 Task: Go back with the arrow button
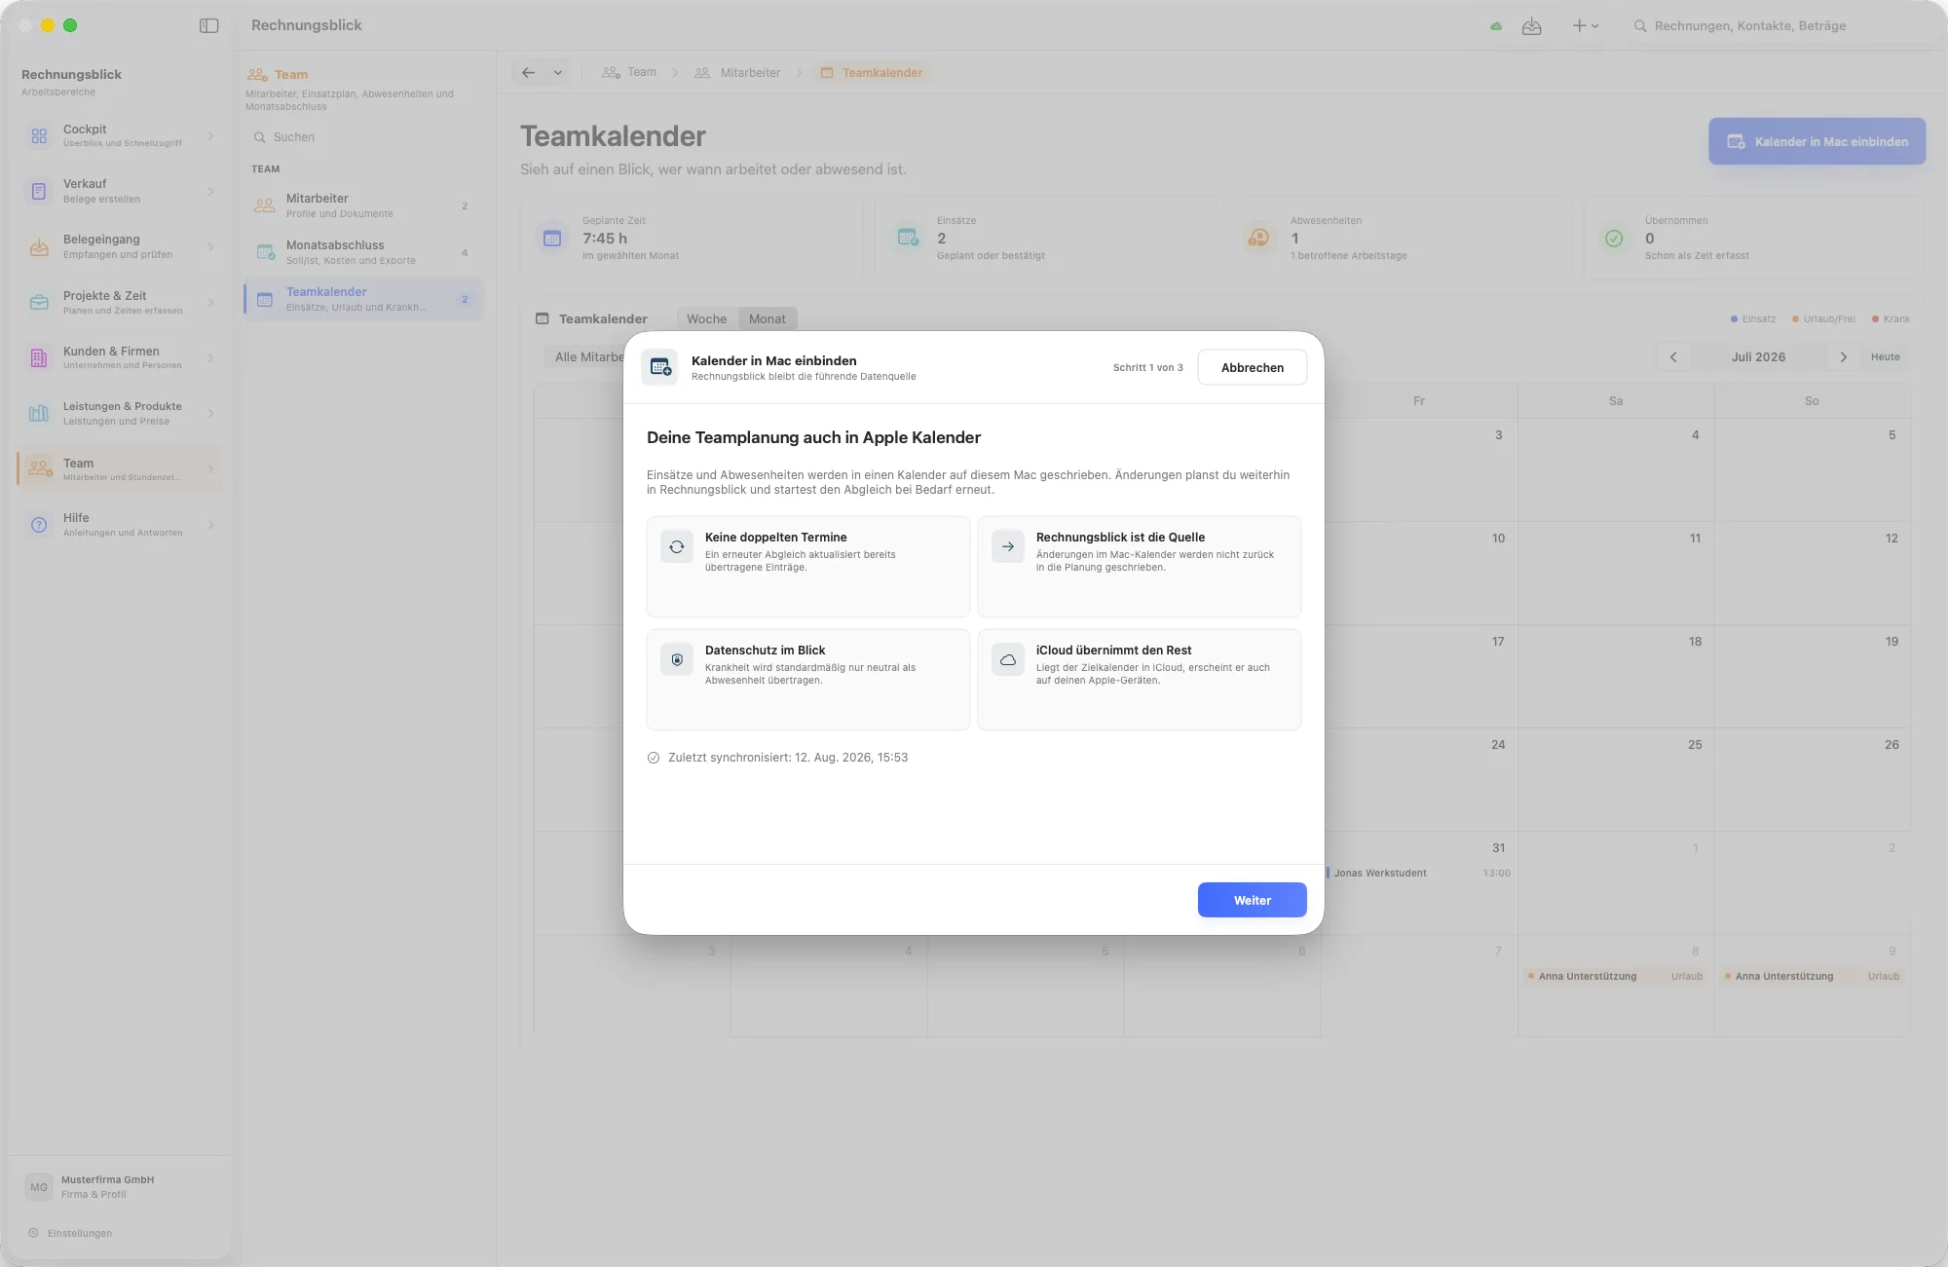[528, 72]
